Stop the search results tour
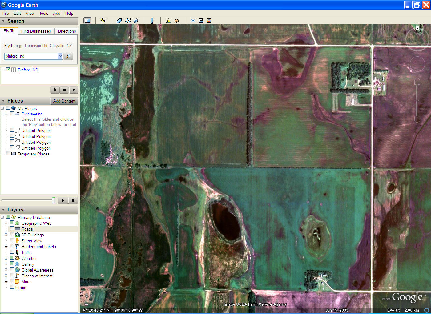 (x=64, y=90)
